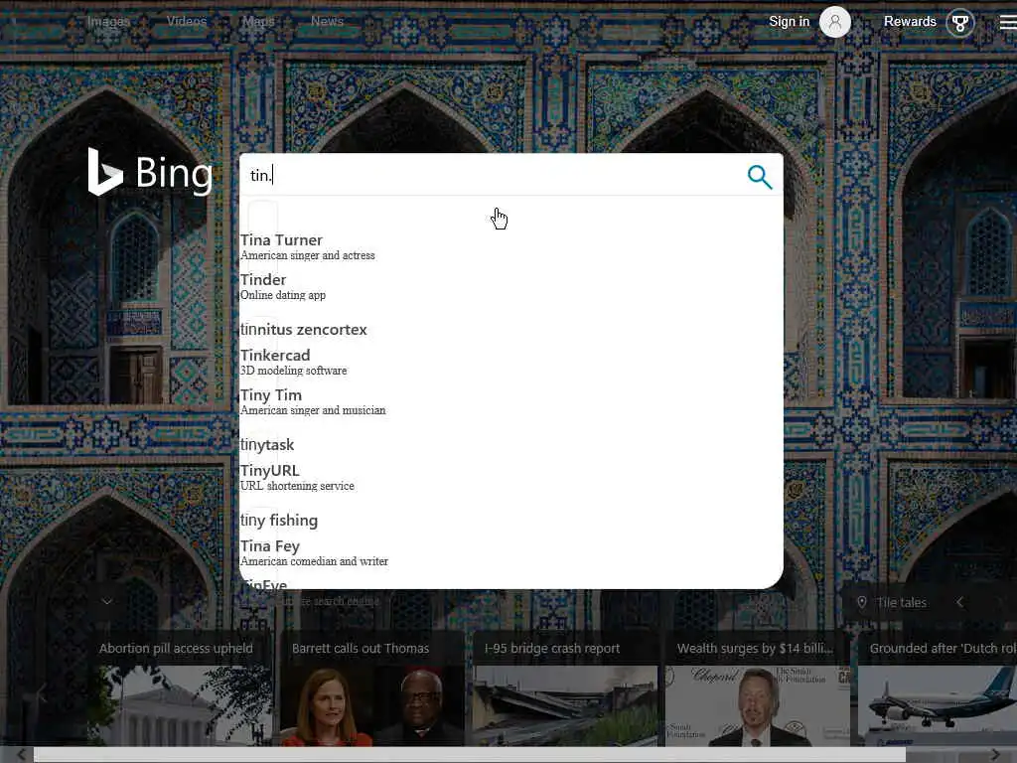Click the user avatar icon
Screen dimensions: 1017x763
pos(834,22)
